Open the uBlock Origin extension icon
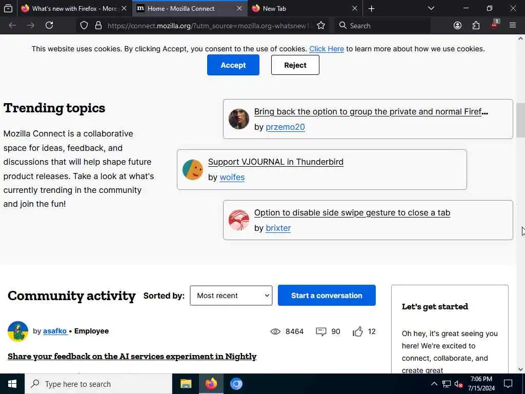 pos(495,25)
